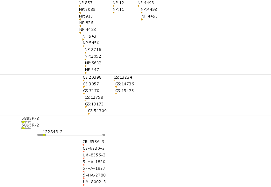Select the UM-8356-3 label
This screenshot has width=271, height=187.
pyautogui.click(x=94, y=155)
